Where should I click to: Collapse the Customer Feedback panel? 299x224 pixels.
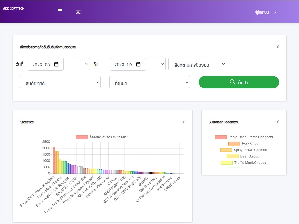278,122
